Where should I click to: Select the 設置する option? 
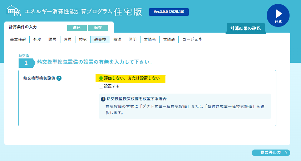point(101,86)
